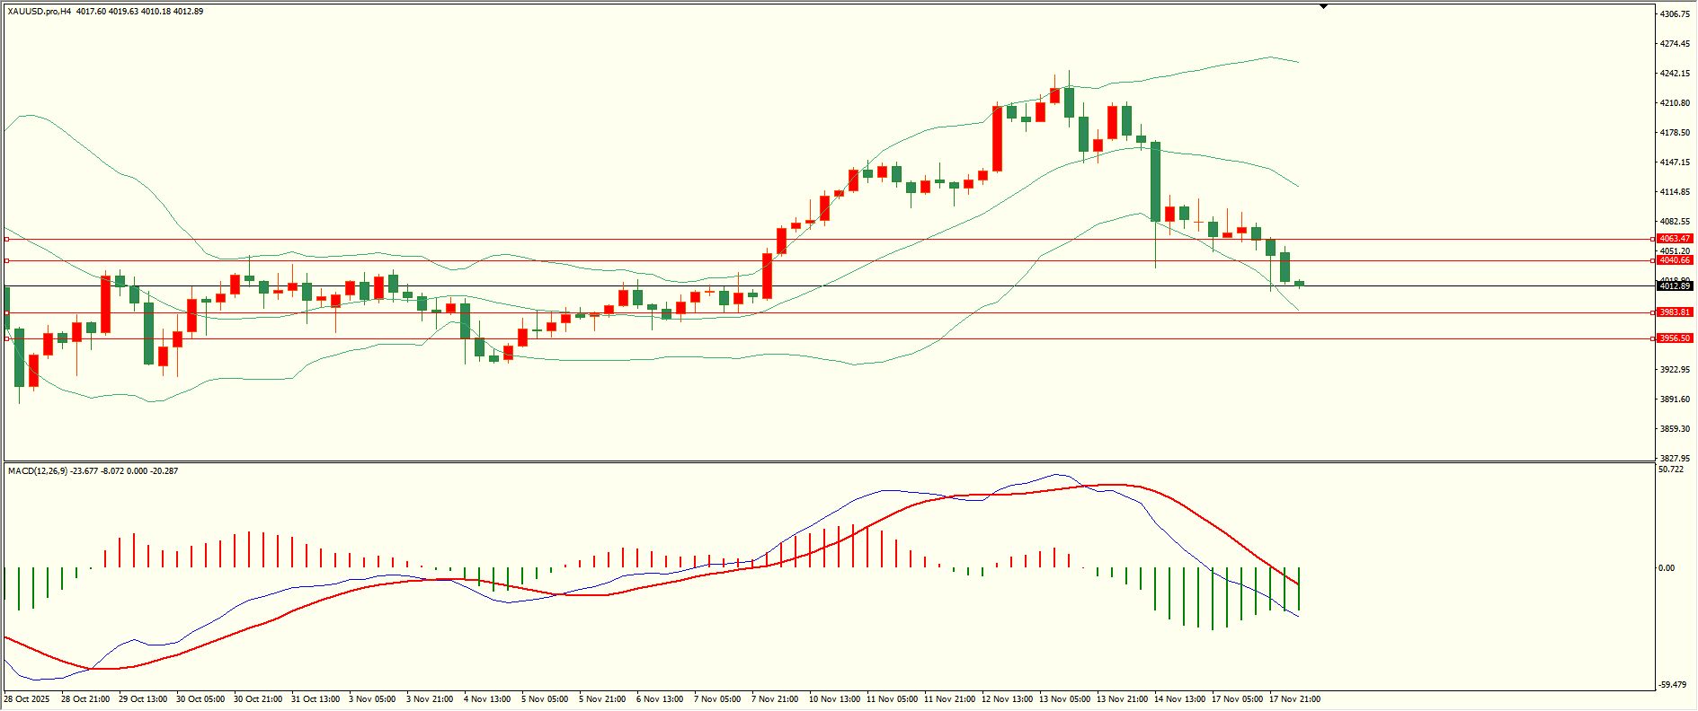Click the MACD 0.00 scale level label

(1667, 568)
